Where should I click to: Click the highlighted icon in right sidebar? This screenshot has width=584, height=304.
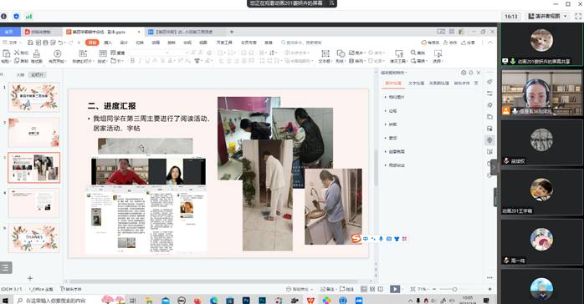[489, 140]
